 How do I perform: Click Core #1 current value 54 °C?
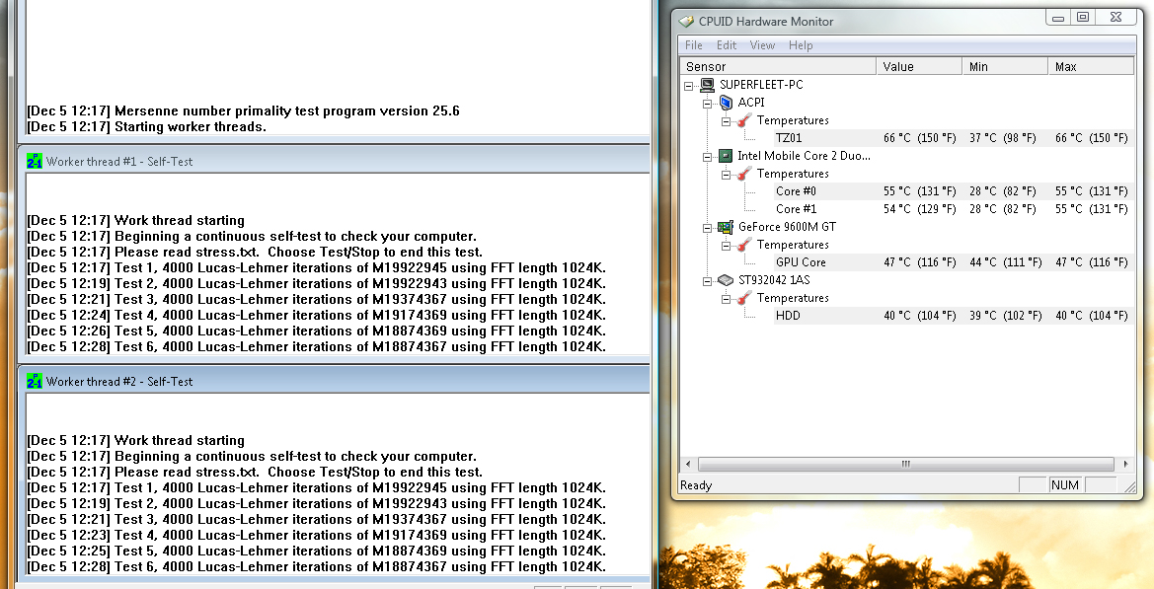click(x=919, y=209)
